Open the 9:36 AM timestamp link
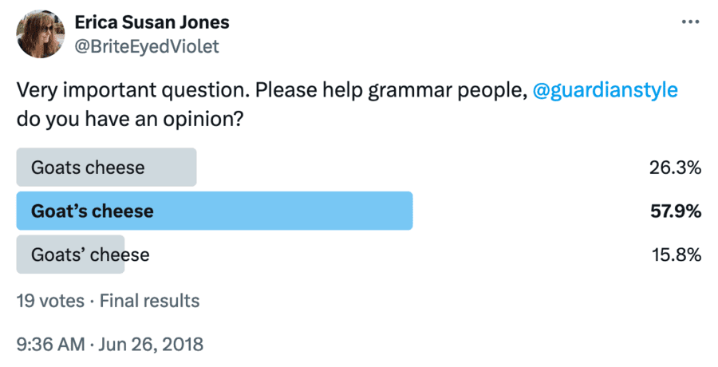 (50, 345)
